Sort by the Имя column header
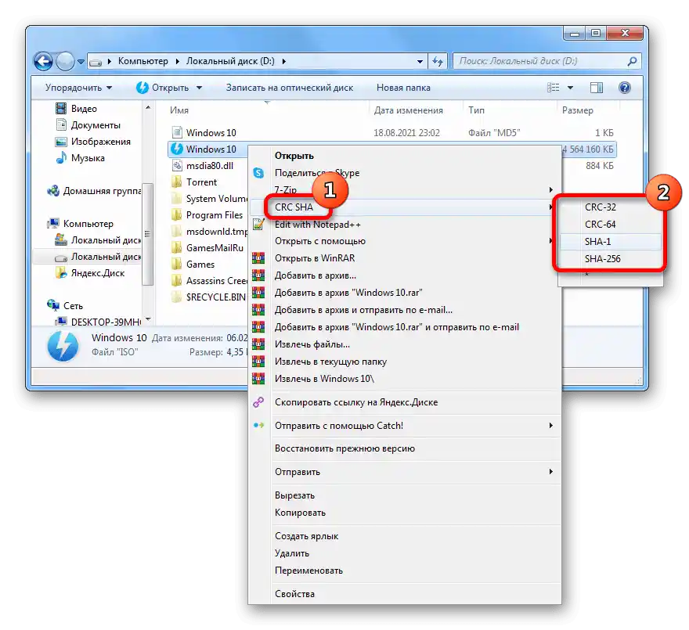 click(x=179, y=110)
